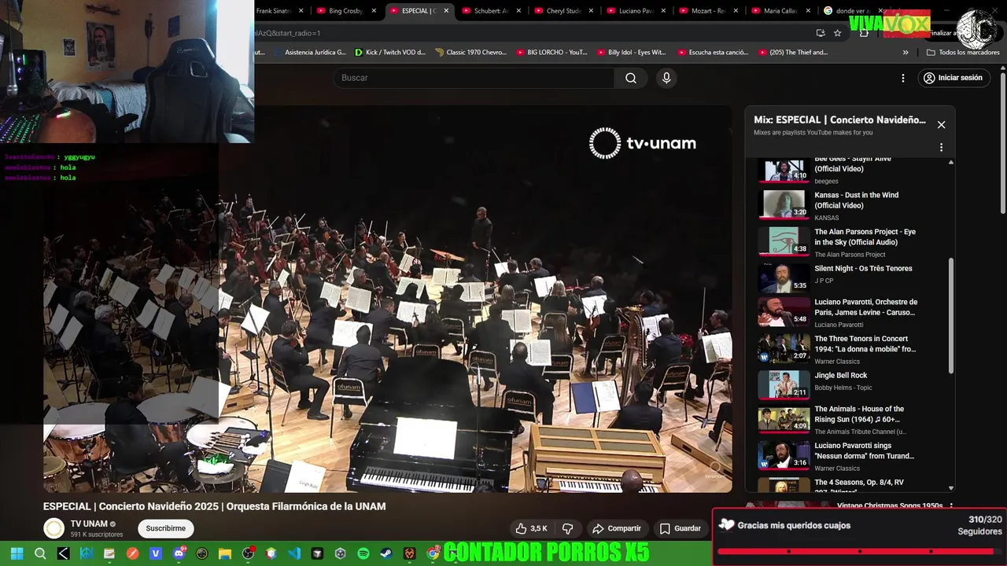This screenshot has height=566, width=1007.
Task: Like the video with thumbs up
Action: (531, 528)
